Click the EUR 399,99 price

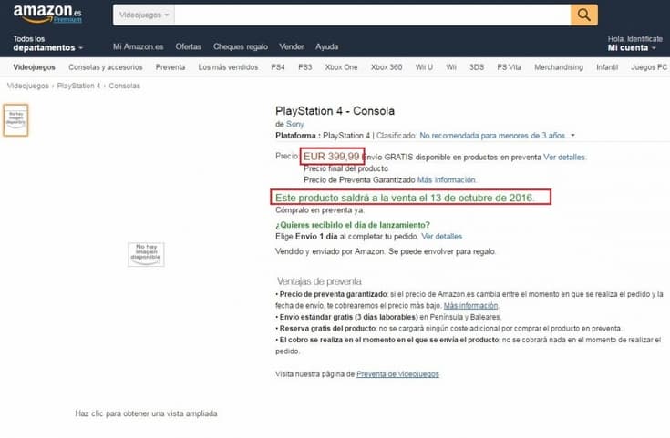point(332,157)
